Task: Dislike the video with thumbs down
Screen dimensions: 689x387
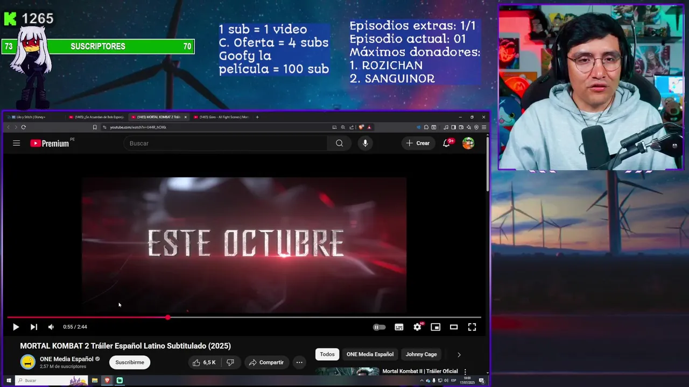Action: pyautogui.click(x=230, y=362)
